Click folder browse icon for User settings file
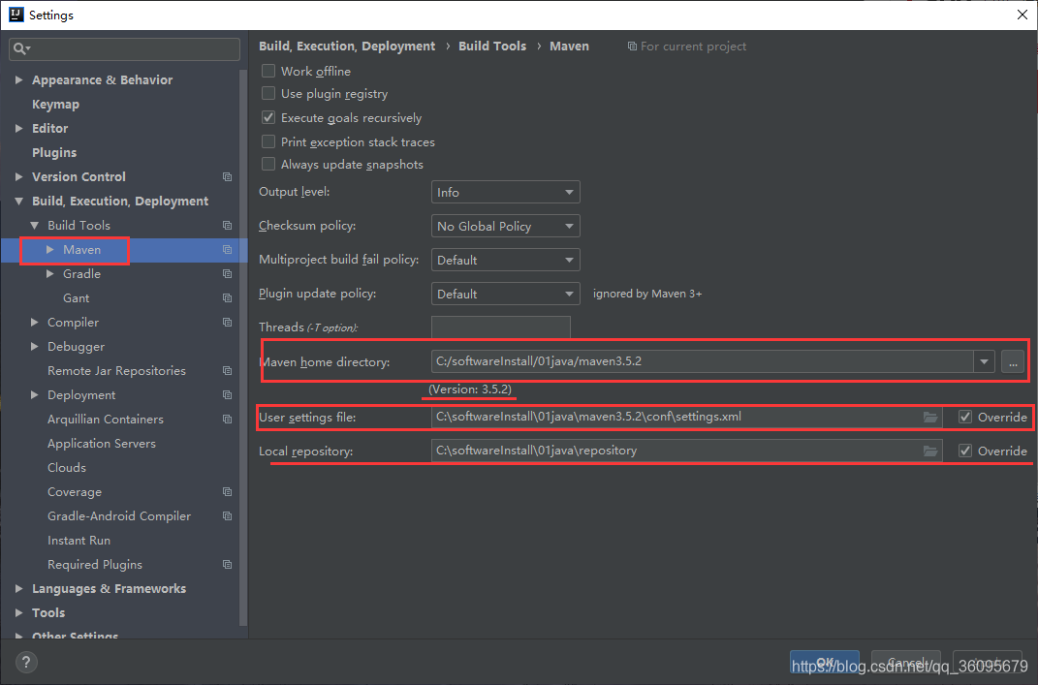1038x685 pixels. coord(930,417)
